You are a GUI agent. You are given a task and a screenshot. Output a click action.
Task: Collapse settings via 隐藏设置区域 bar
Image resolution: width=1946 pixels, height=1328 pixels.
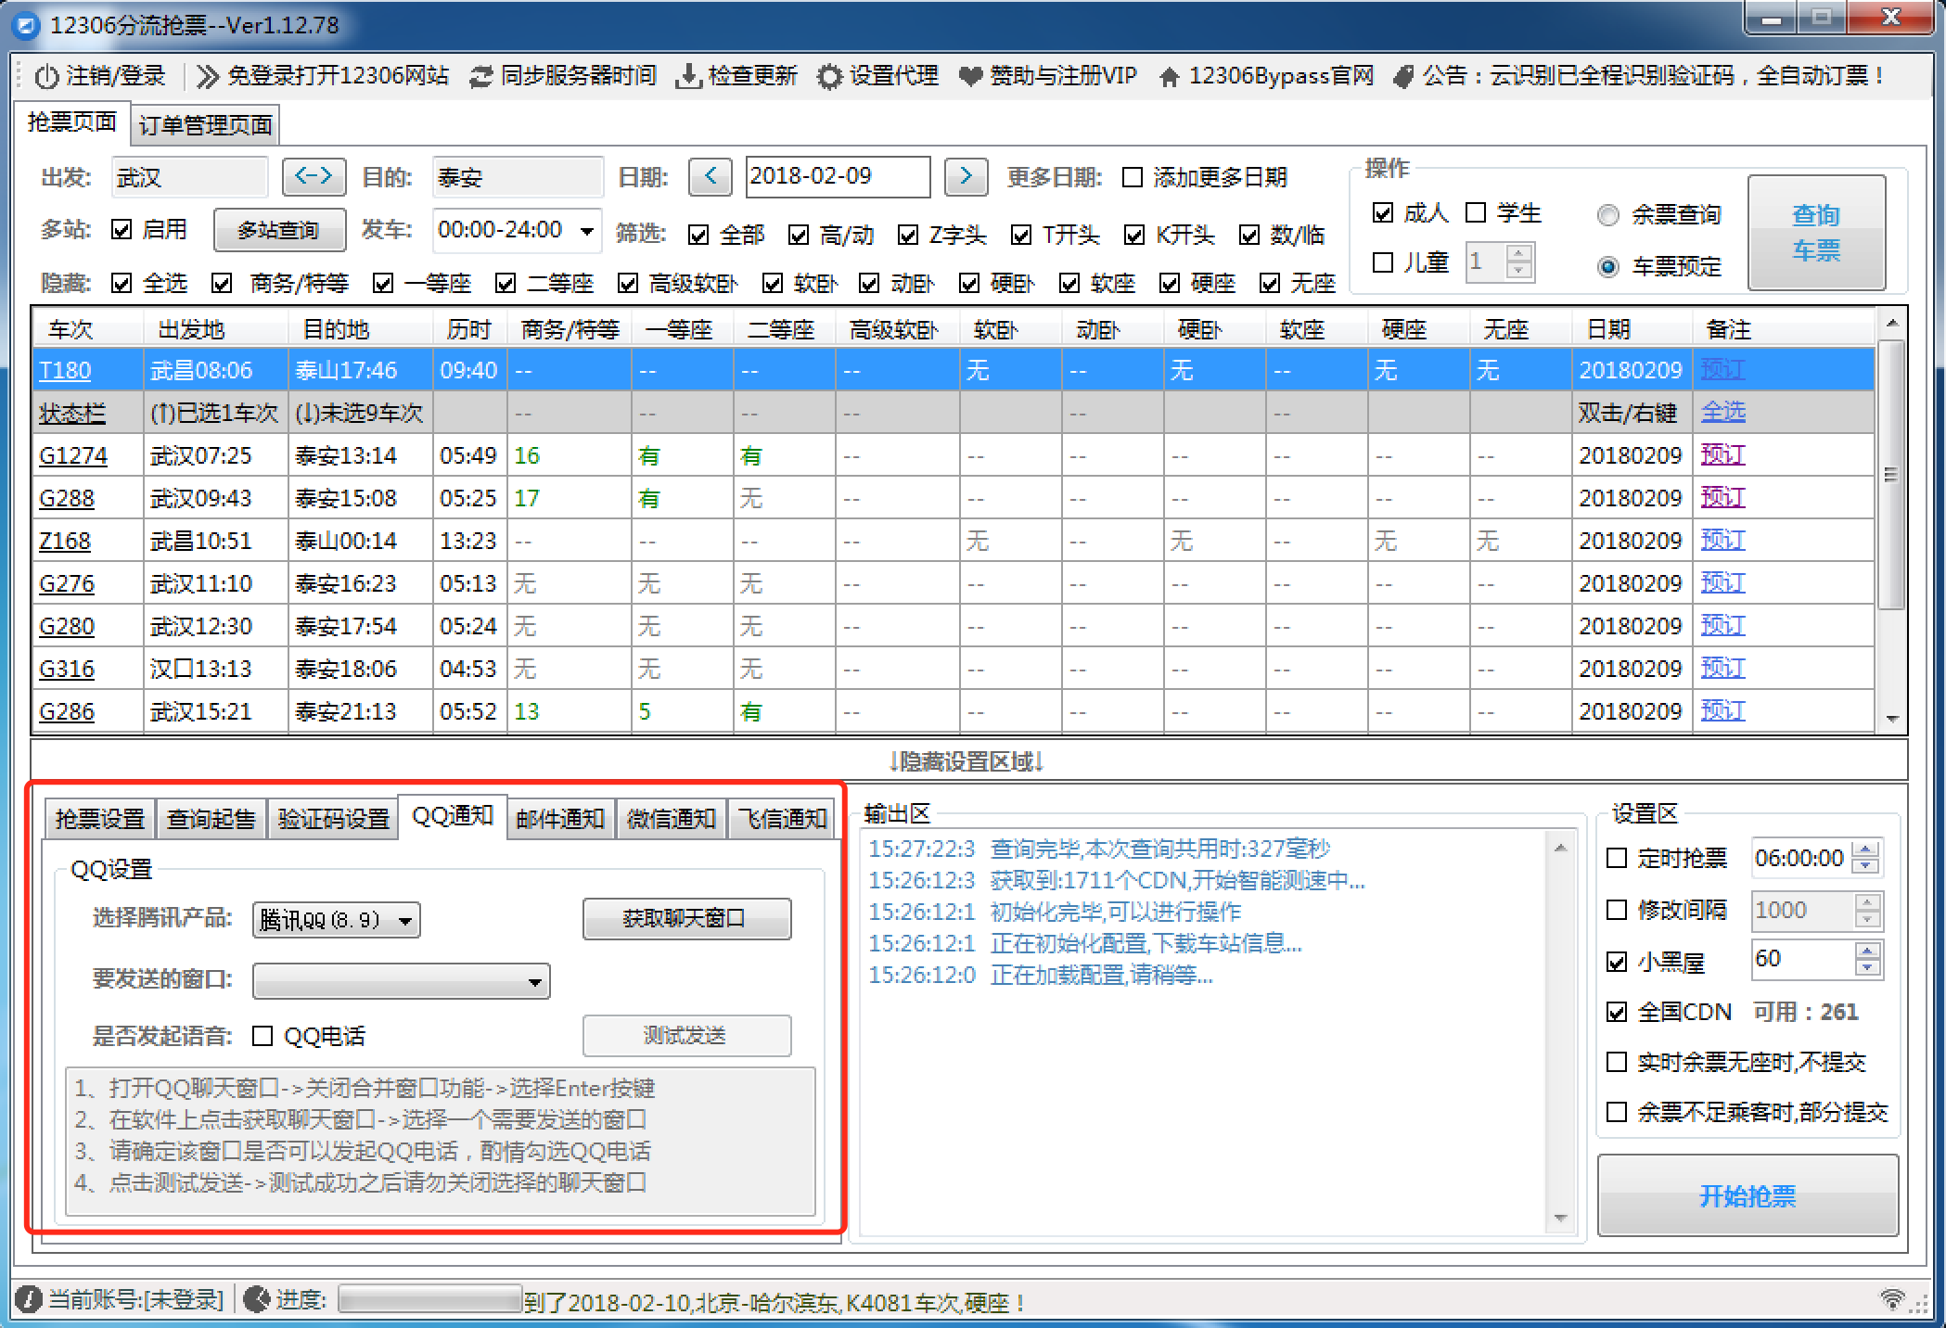pos(968,761)
